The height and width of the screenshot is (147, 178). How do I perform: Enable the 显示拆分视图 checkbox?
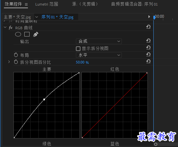pos(78,49)
